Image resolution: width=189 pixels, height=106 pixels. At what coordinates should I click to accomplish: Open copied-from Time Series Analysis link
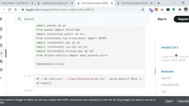tap(184, 57)
